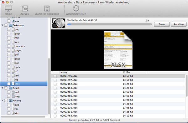188x123 pixels.
Task: Click the docx file type icon
Action: coord(13,33)
